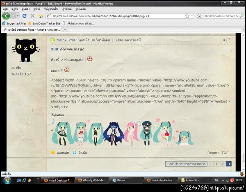Click the 18:25 system clock
The image size is (246, 192).
click(x=239, y=180)
